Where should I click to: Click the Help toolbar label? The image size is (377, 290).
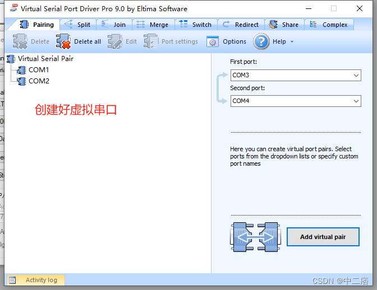pyautogui.click(x=279, y=41)
